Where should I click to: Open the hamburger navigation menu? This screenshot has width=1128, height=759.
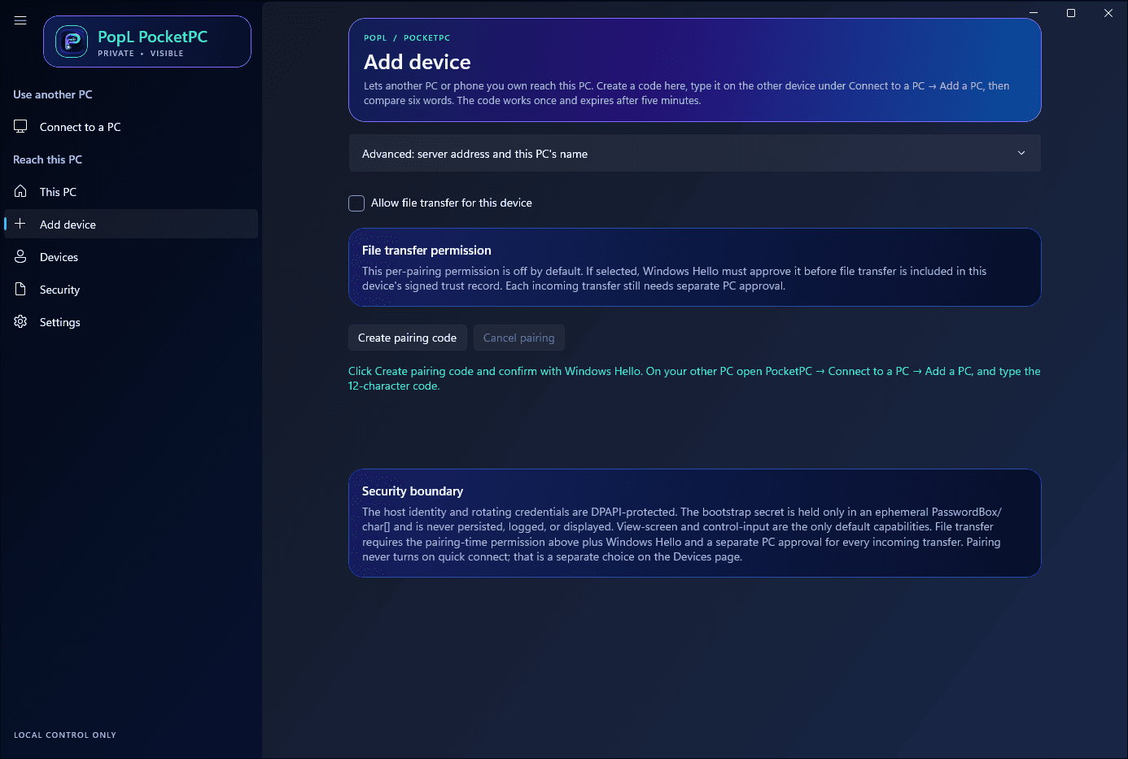[20, 20]
